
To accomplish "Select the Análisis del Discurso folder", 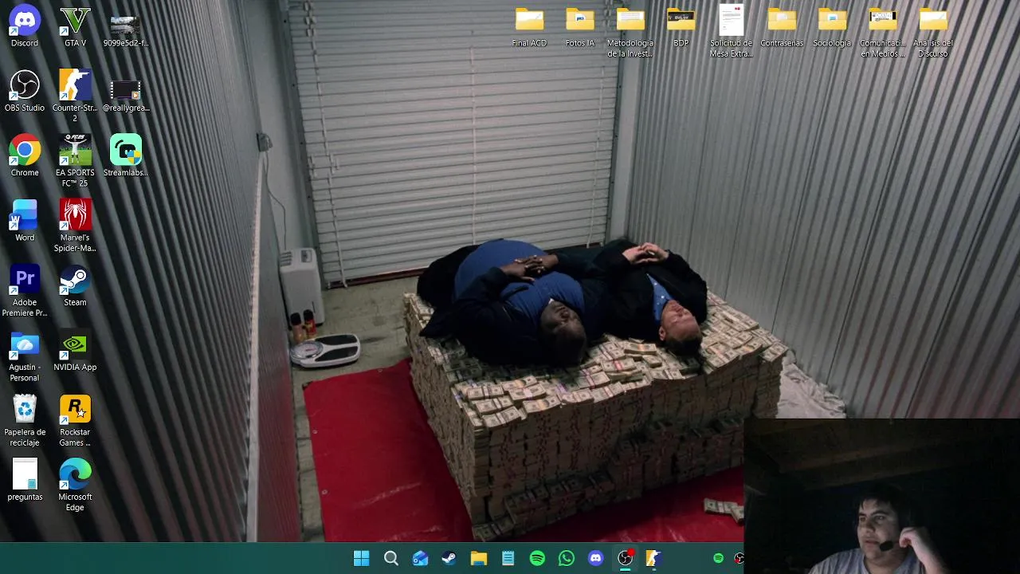I will (x=933, y=32).
